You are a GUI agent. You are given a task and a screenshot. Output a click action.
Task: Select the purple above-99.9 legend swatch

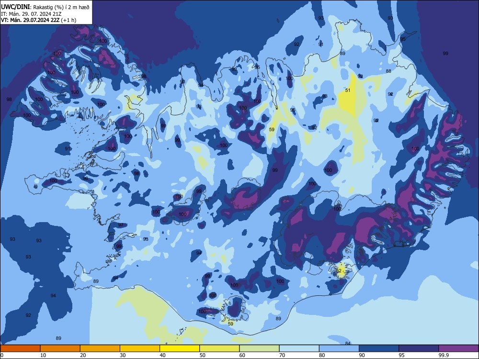coord(458,348)
